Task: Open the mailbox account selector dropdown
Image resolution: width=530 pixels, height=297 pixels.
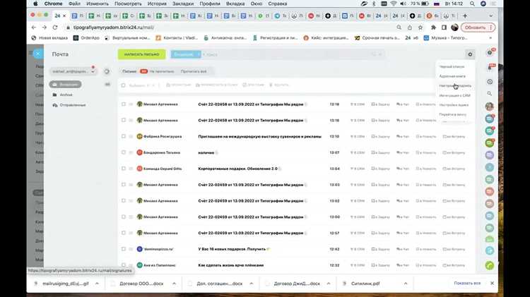Action: pos(73,71)
